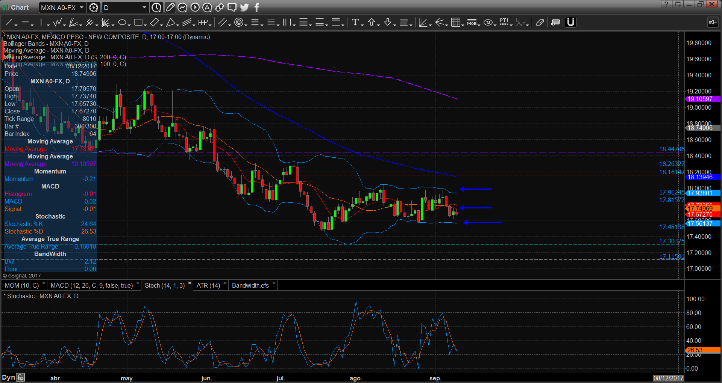Click the orange 26.53 stochastic marker

702,350
